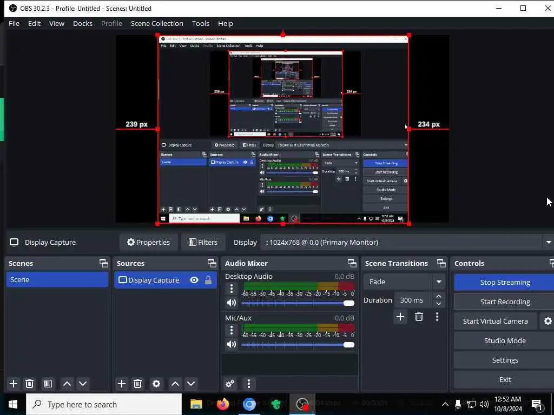Open the View menu
Screen dimensions: 554x415
56,23
